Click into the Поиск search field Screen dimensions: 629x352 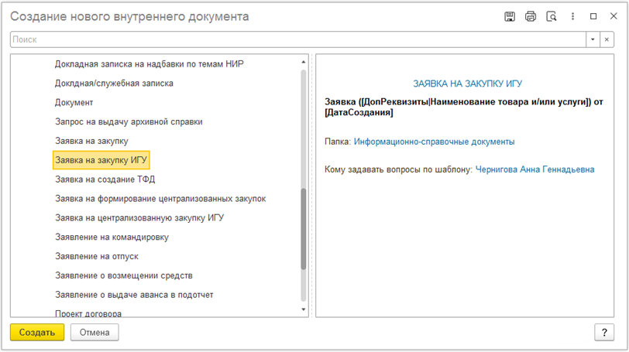click(x=298, y=39)
